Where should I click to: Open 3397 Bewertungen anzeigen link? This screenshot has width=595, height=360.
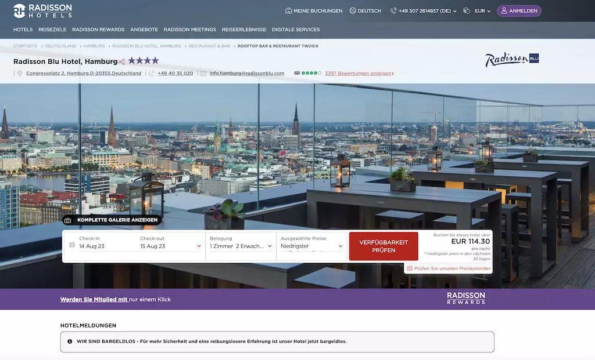tap(358, 74)
